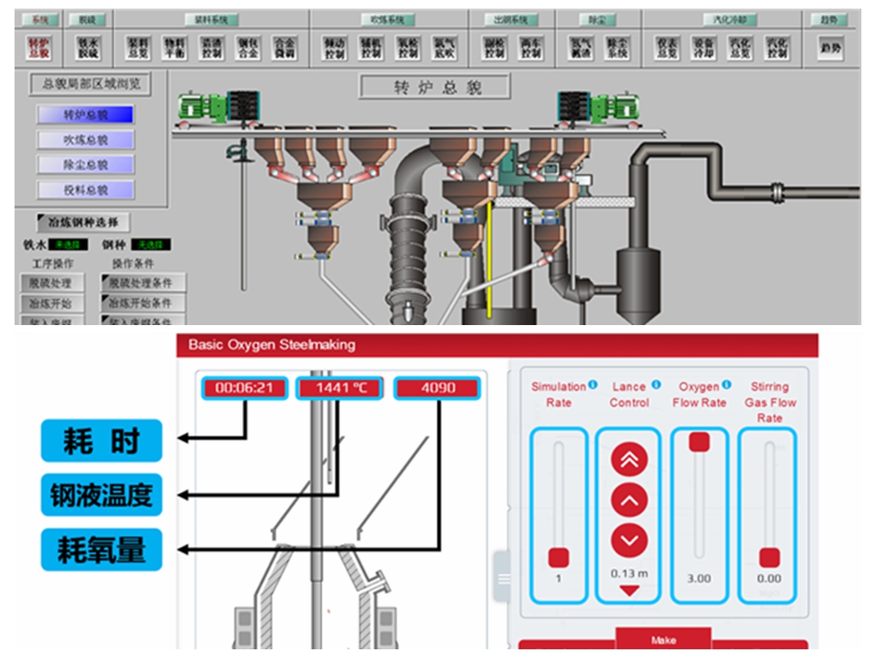Click the red 1441 ℃ temperature readout

(x=340, y=388)
